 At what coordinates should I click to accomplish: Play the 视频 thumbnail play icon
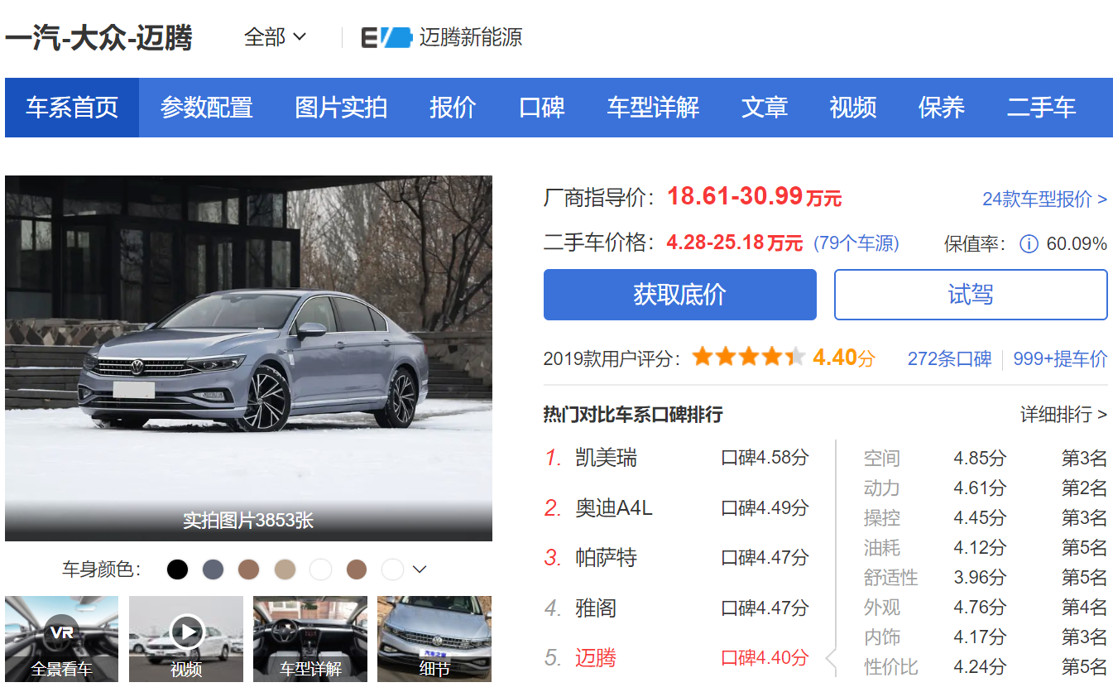pyautogui.click(x=187, y=632)
